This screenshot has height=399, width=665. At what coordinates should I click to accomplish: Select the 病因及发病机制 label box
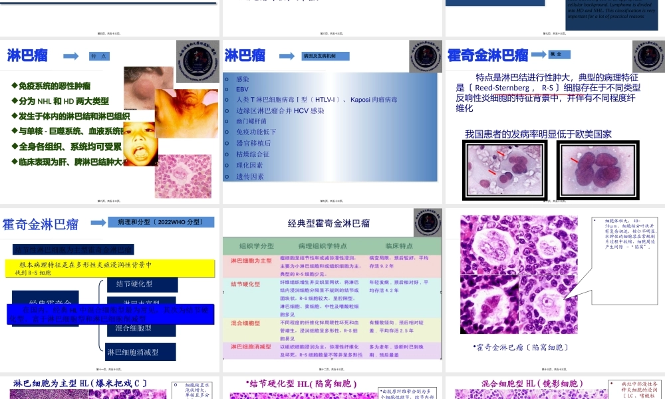pyautogui.click(x=323, y=56)
